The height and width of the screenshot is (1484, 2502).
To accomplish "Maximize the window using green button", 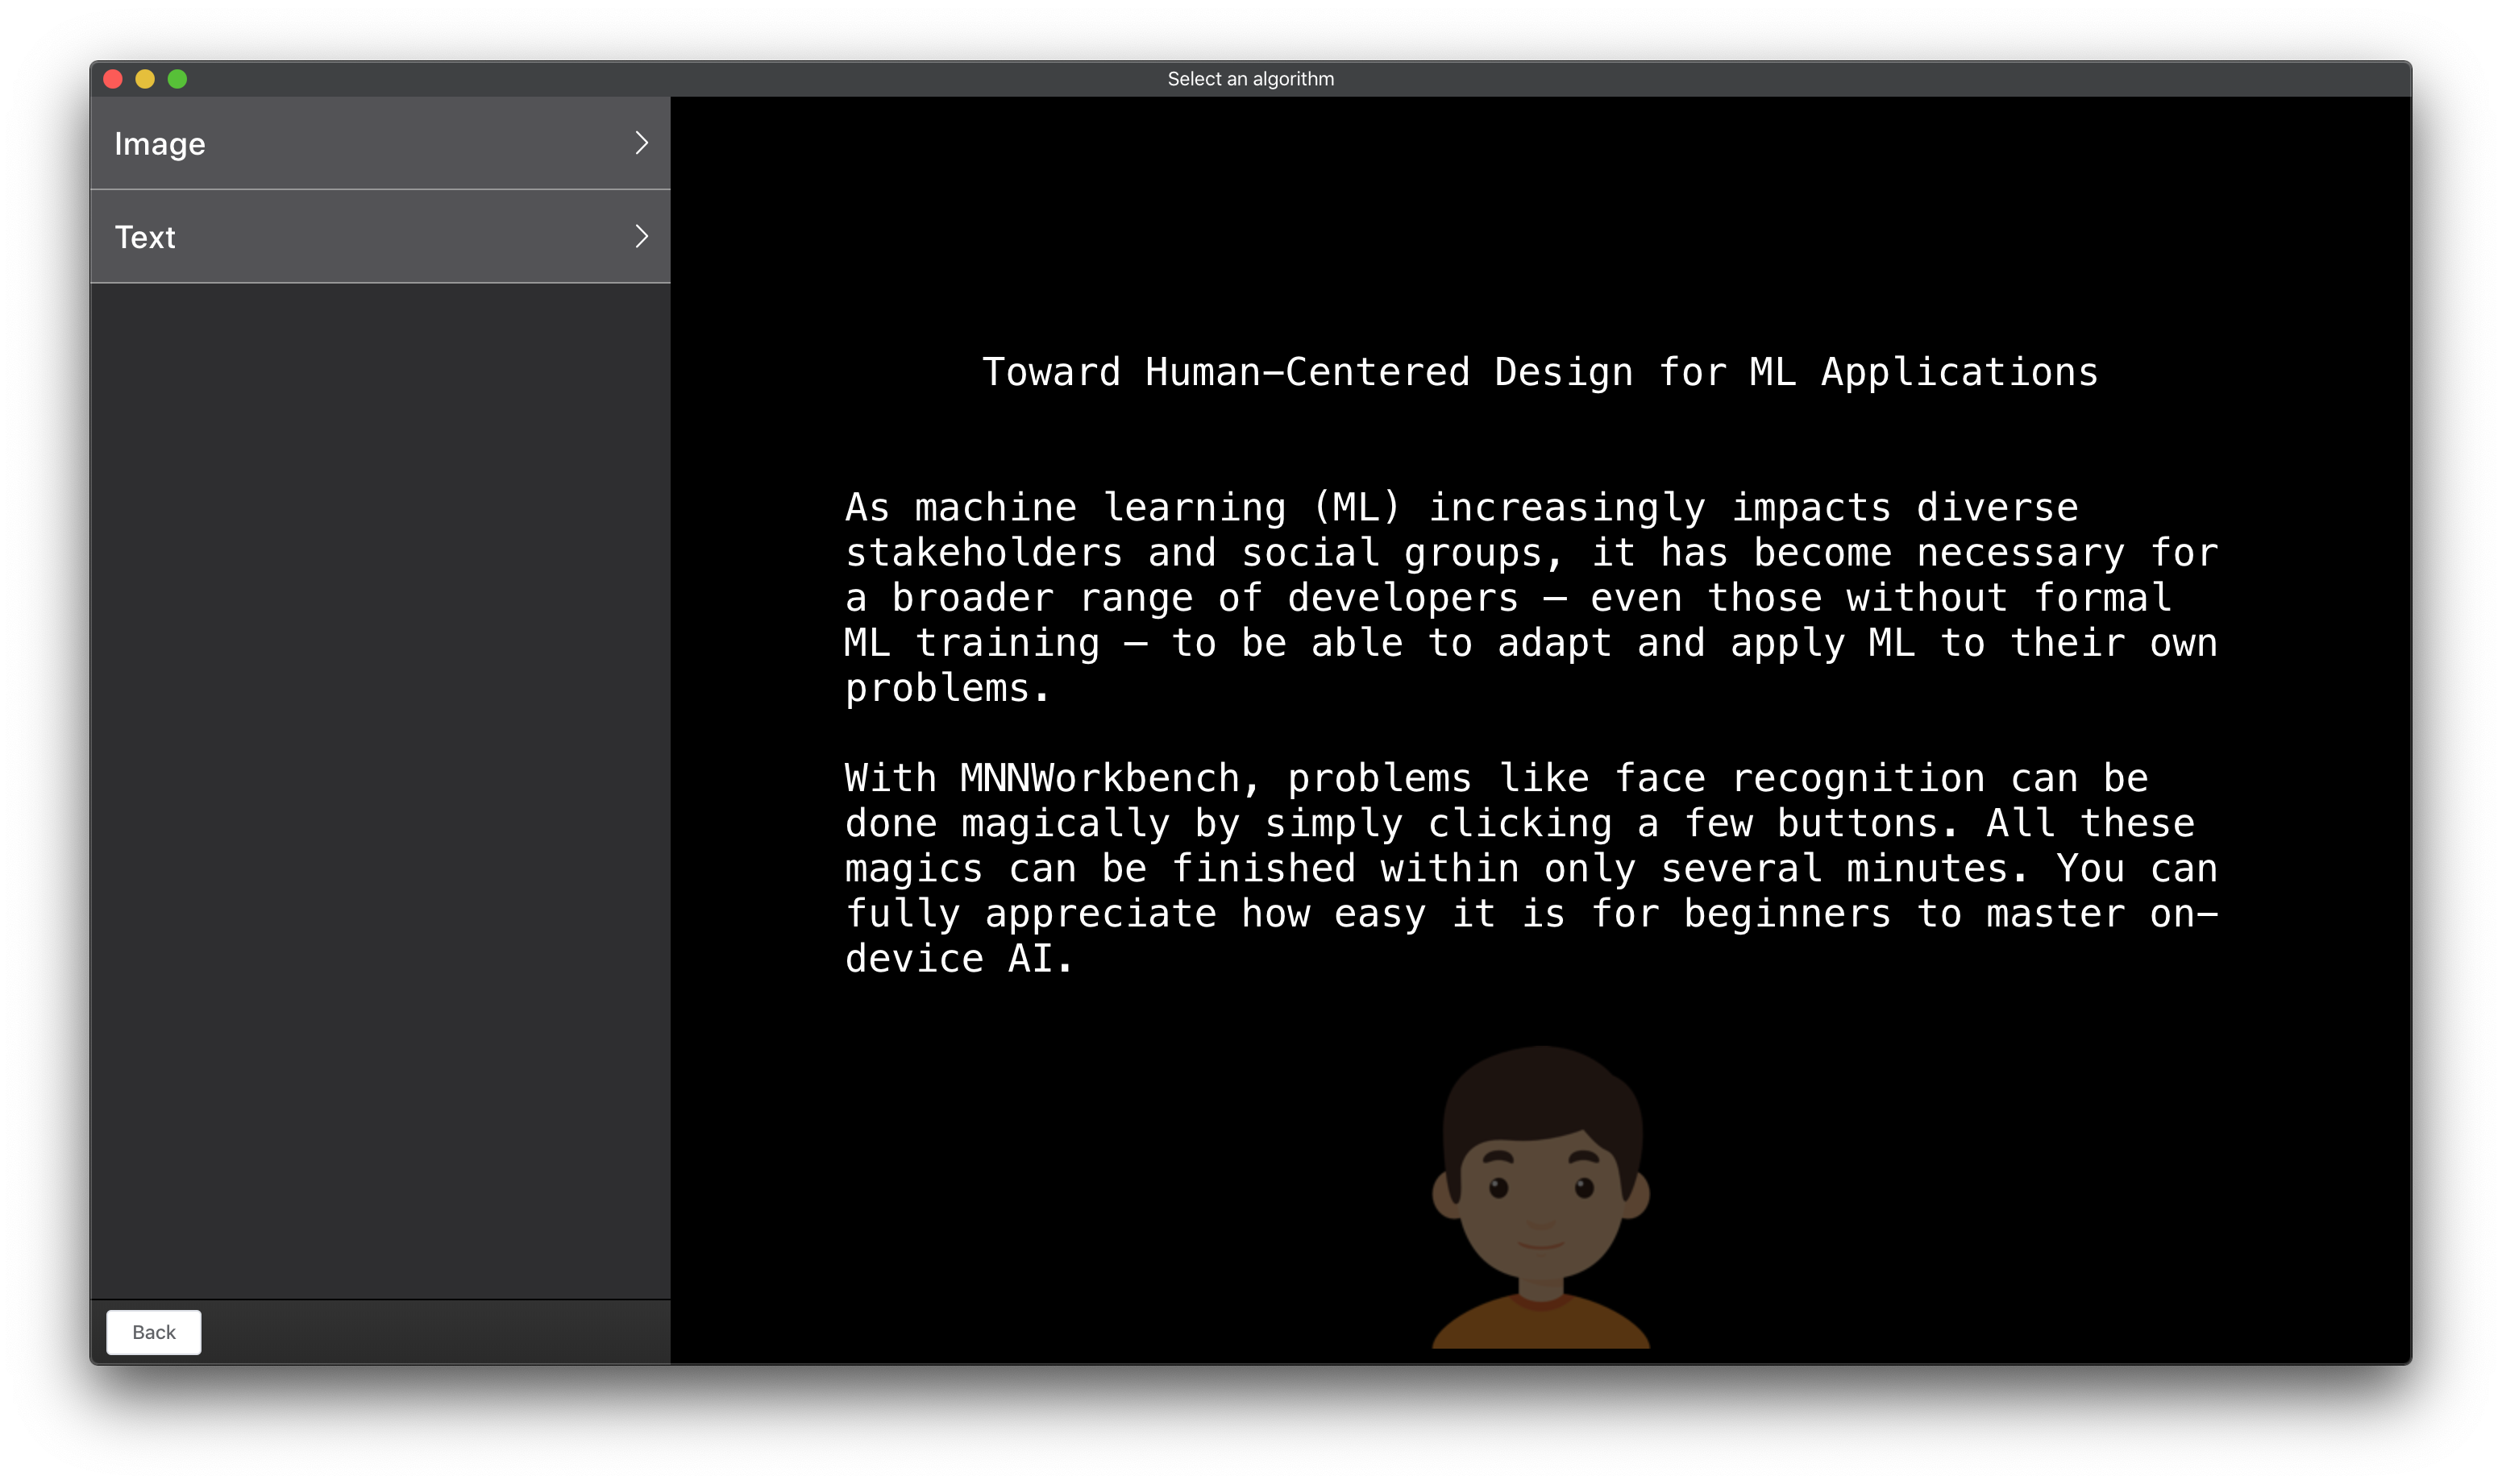I will click(x=177, y=79).
